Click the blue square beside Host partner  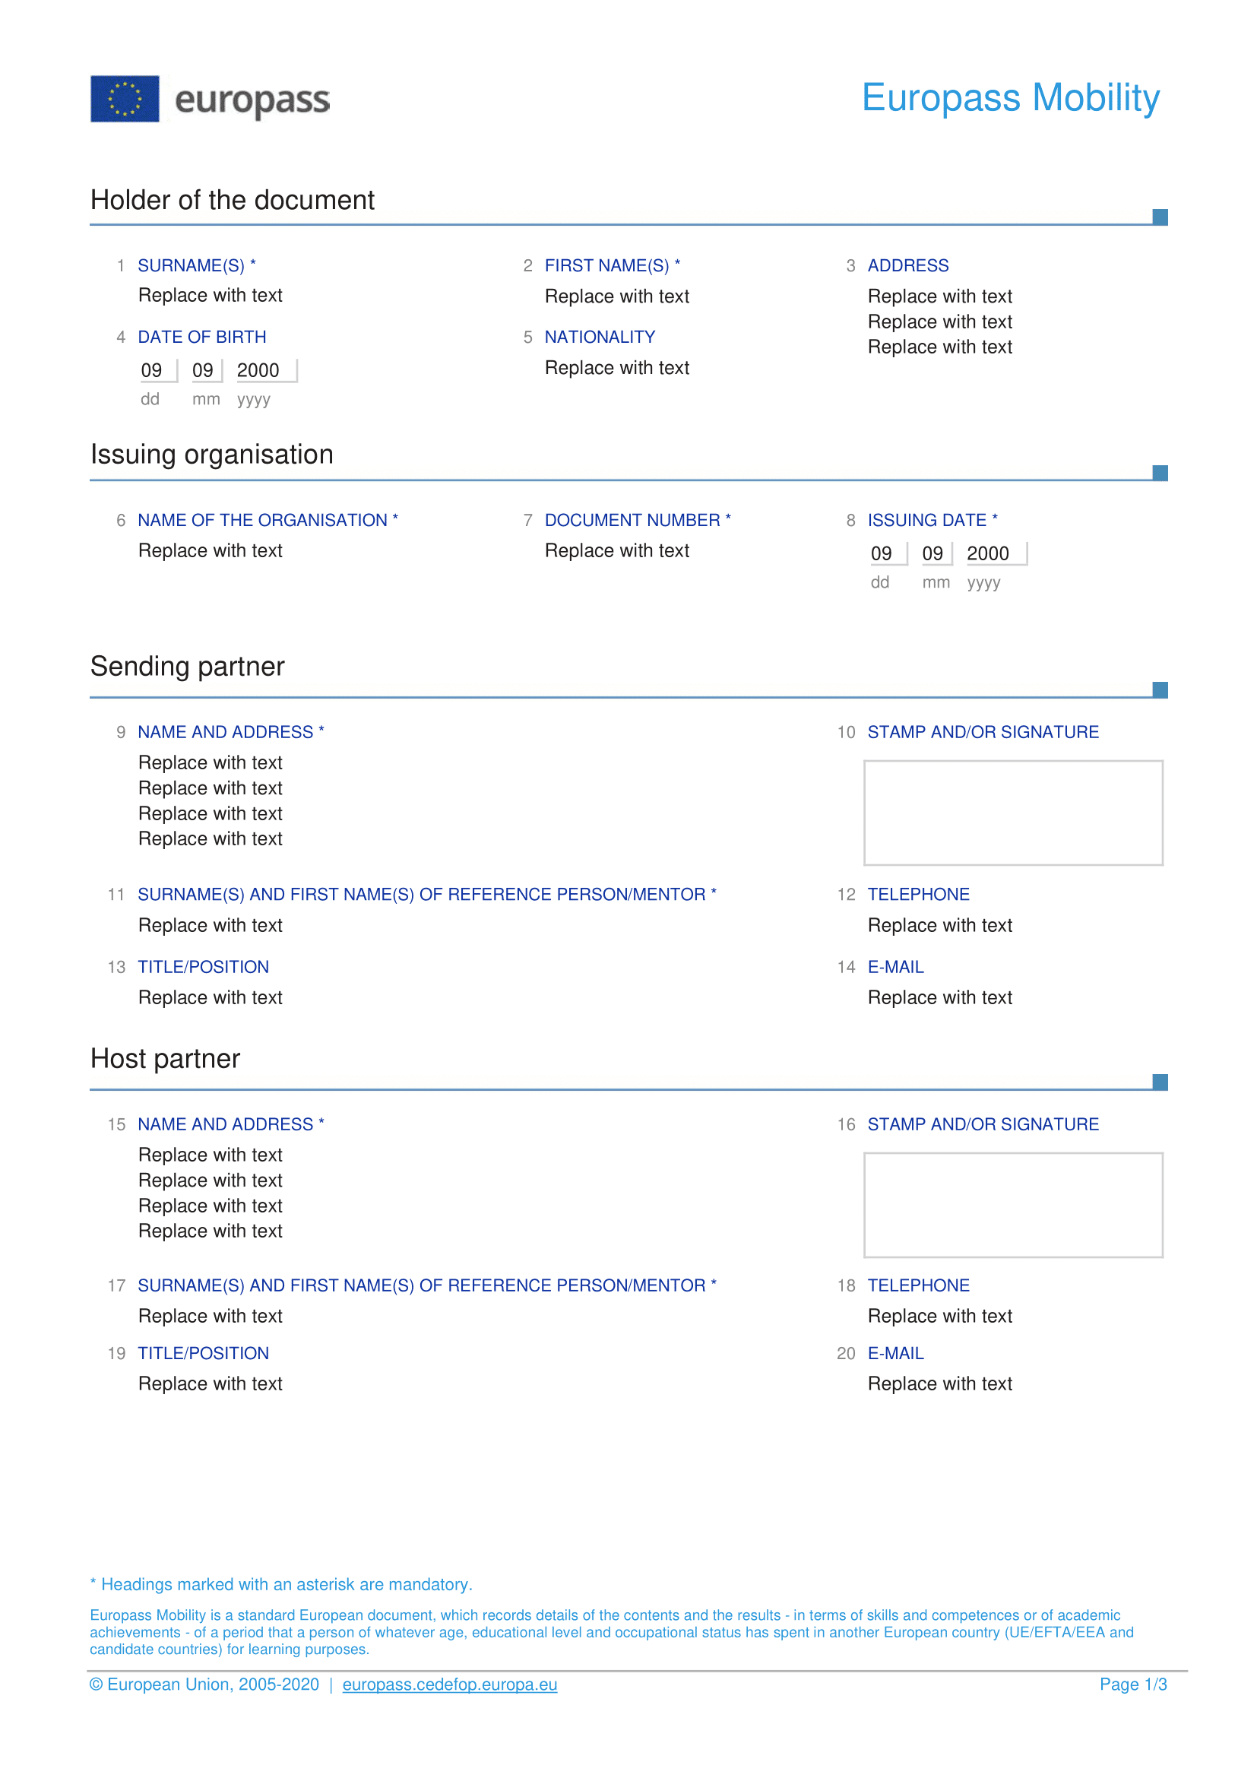click(1160, 1082)
